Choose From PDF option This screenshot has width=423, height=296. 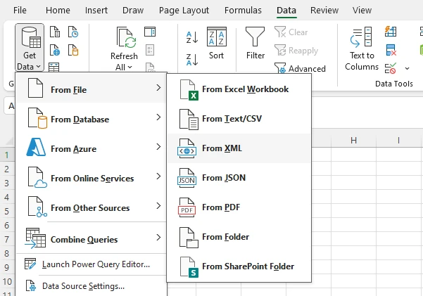click(239, 207)
